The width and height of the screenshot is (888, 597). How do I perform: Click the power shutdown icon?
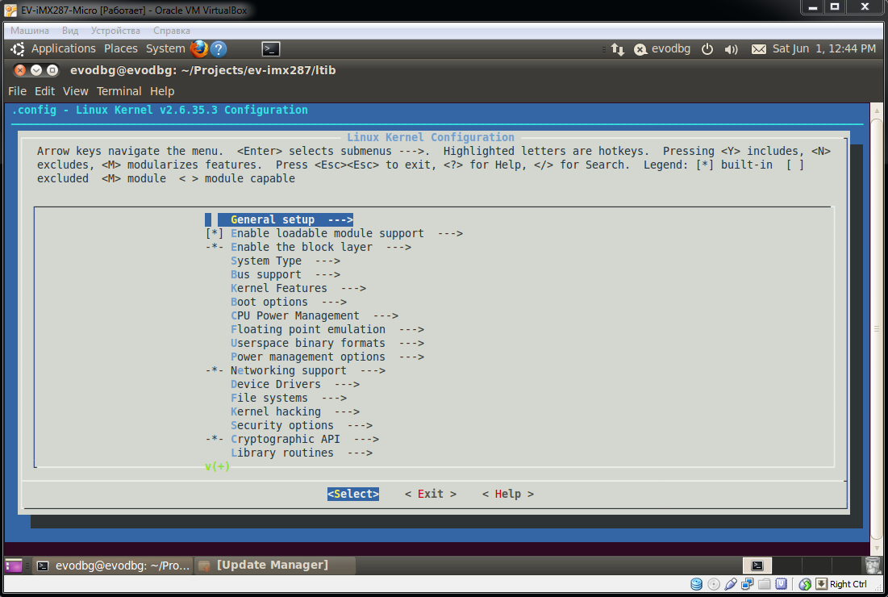[x=707, y=49]
